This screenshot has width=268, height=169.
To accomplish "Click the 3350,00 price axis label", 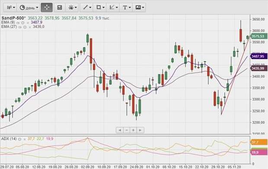I will pyautogui.click(x=258, y=88).
